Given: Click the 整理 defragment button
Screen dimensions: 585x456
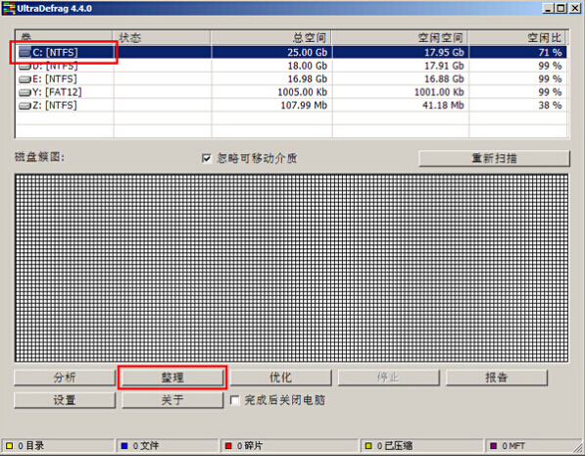Looking at the screenshot, I should tap(172, 378).
